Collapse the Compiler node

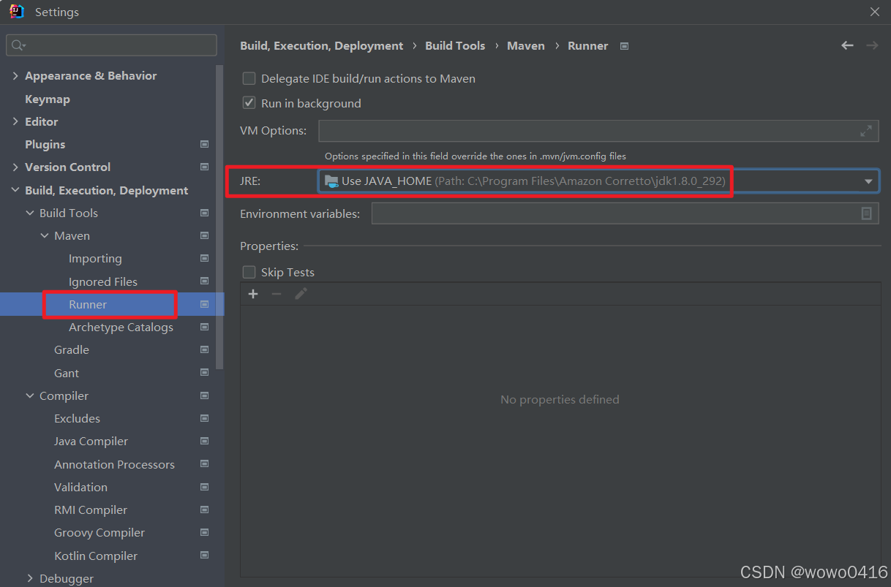pyautogui.click(x=30, y=396)
